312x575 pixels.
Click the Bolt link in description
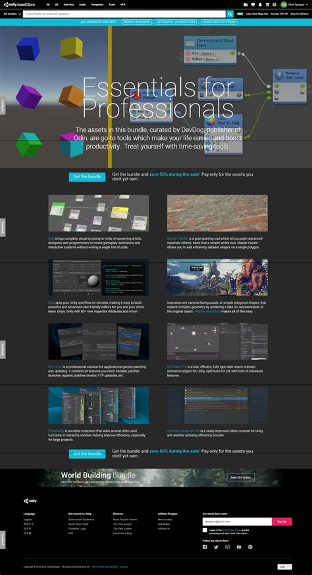pos(51,239)
